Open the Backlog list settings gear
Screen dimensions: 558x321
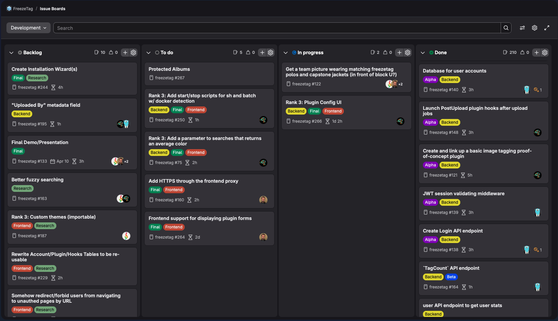tap(133, 53)
